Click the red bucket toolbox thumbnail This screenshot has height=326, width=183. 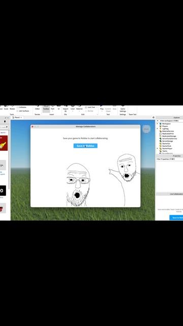click(x=3, y=208)
